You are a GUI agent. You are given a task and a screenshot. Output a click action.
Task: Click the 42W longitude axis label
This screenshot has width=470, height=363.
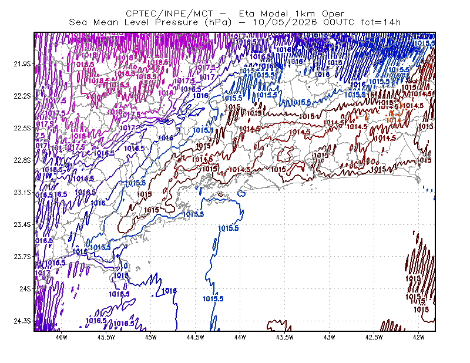tap(418, 337)
